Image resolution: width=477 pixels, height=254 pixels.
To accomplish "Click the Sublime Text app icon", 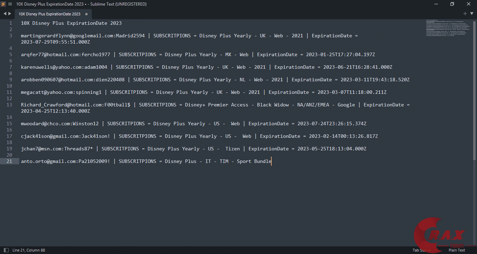I will (x=3, y=4).
